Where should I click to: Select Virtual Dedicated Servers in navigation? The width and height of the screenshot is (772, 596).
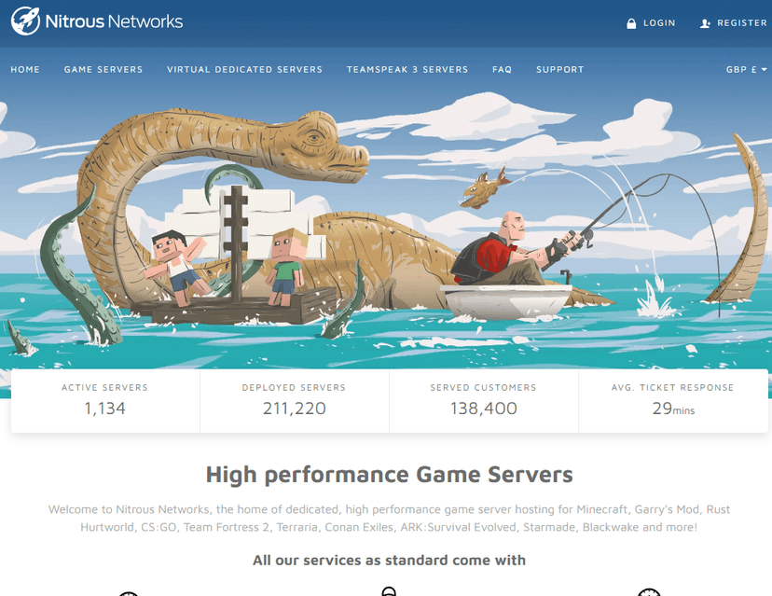(244, 69)
